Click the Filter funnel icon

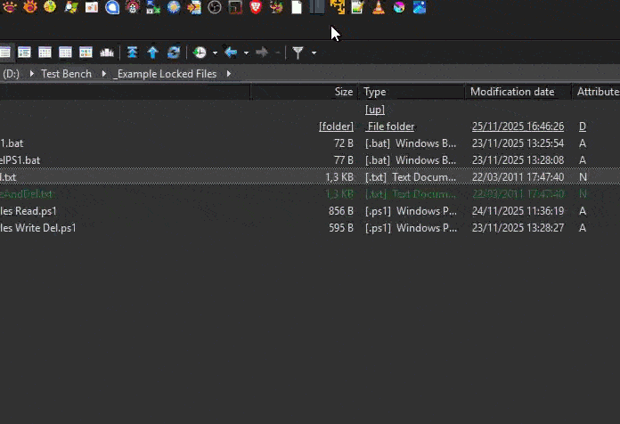pos(298,53)
